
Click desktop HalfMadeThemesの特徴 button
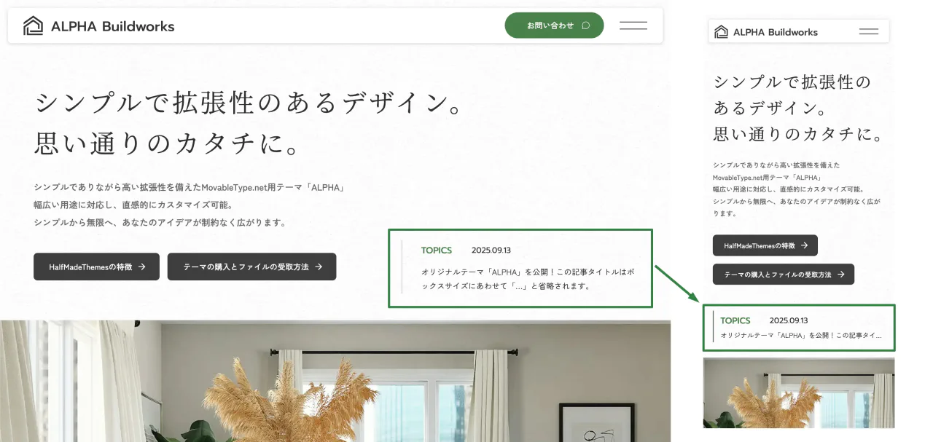pos(95,267)
